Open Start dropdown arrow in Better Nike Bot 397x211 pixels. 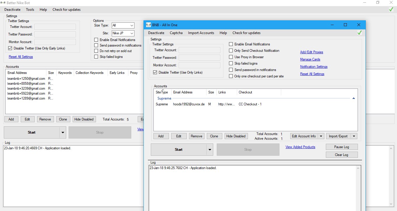point(63,132)
